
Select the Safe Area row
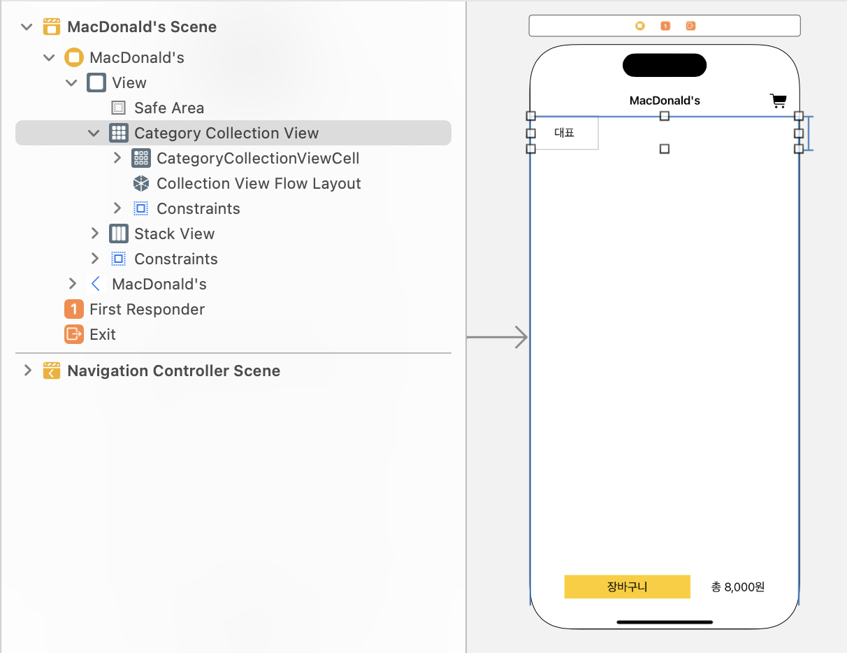233,108
